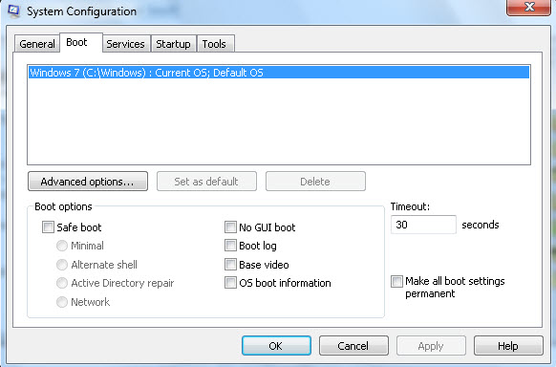Viewport: 556px width, 367px height.
Task: Close the System Configuration window
Action: pos(528,7)
